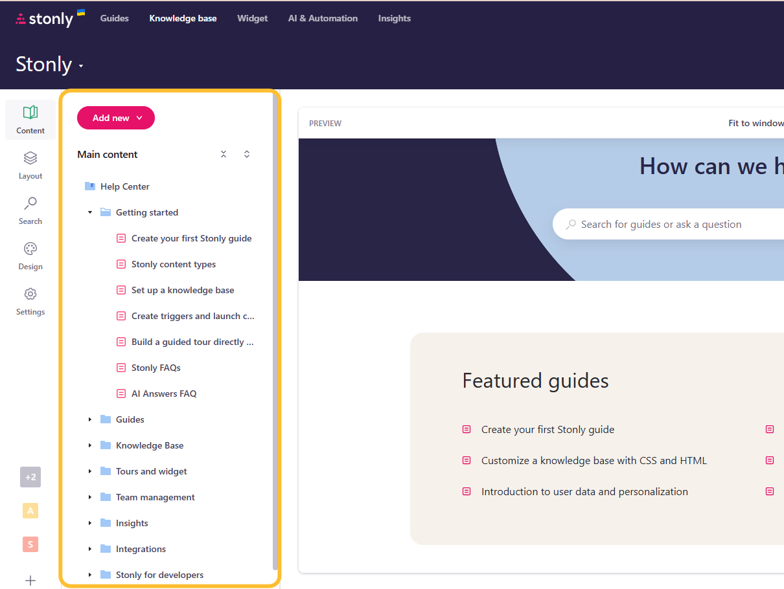Open the Create your first Stonly guide link
This screenshot has width=784, height=589.
[192, 238]
